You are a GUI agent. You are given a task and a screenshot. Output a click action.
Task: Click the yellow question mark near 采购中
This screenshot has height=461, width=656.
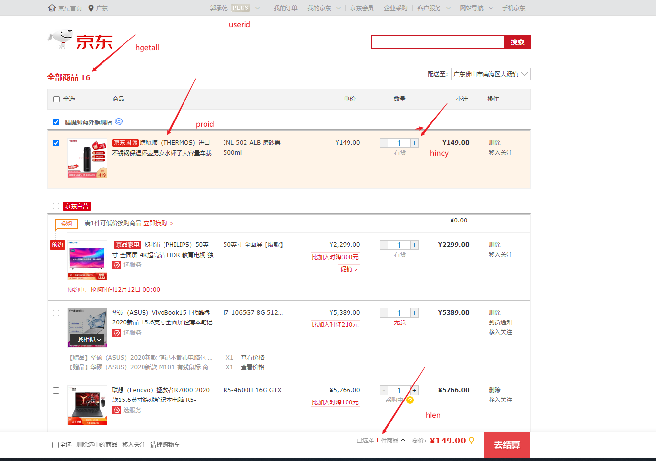point(410,400)
